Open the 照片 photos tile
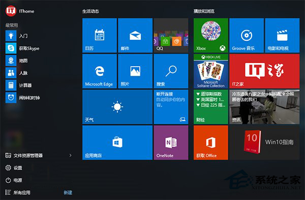 pyautogui.click(x=135, y=71)
